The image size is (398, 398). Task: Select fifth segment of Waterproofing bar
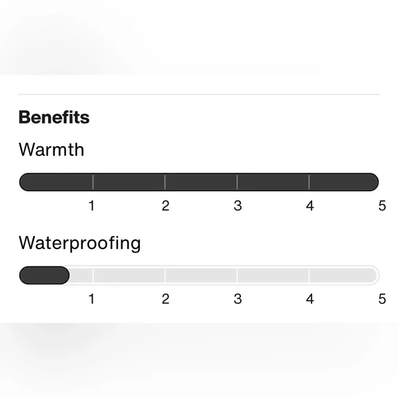click(344, 275)
